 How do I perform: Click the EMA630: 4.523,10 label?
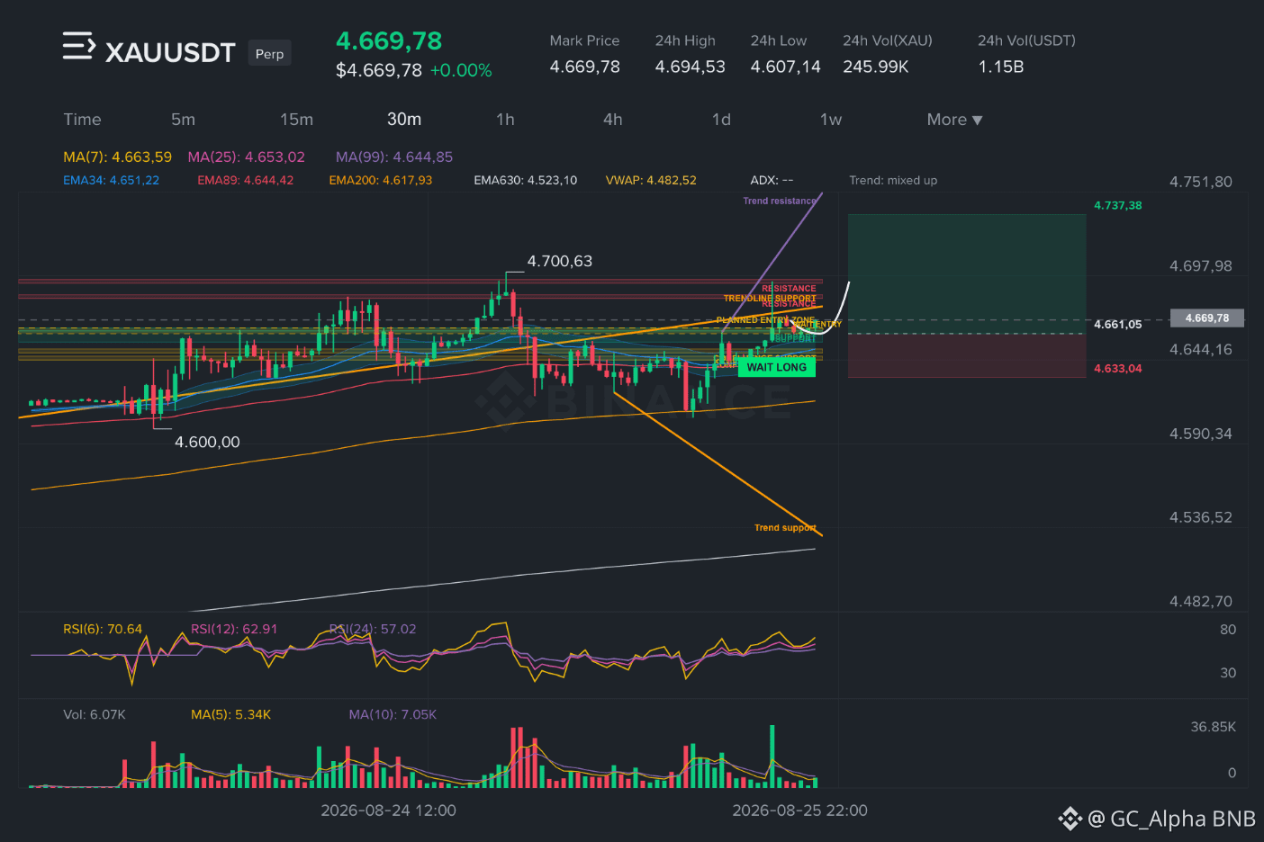click(525, 181)
